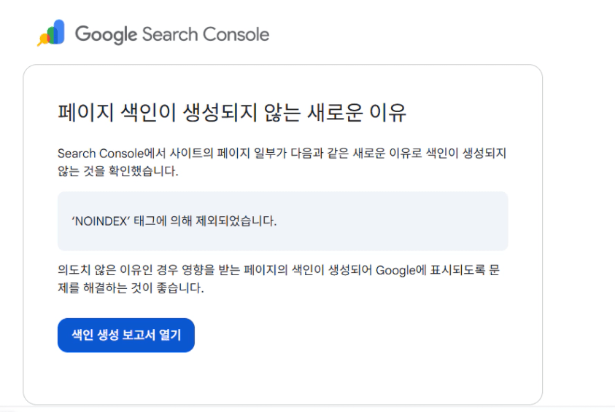The image size is (615, 412).
Task: Click the word "페이지" starting the heading
Action: 86,113
